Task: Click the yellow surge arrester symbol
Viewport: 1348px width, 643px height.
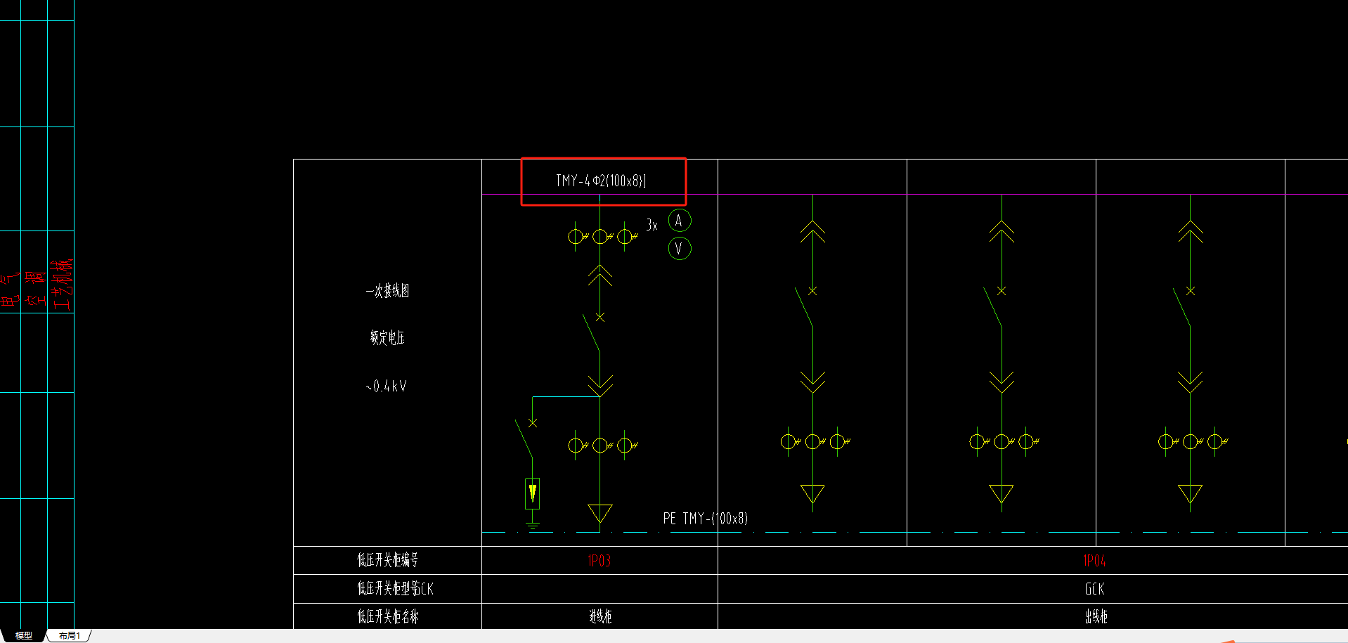Action: 533,493
